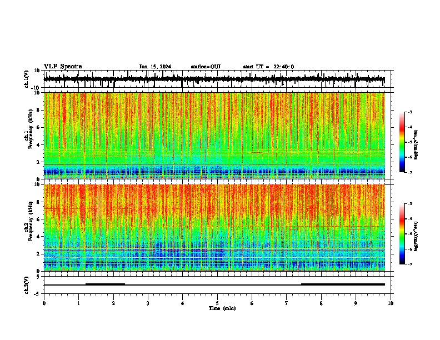Image resolution: width=440 pixels, height=340 pixels.
Task: Click the station label text
Action: (x=206, y=67)
